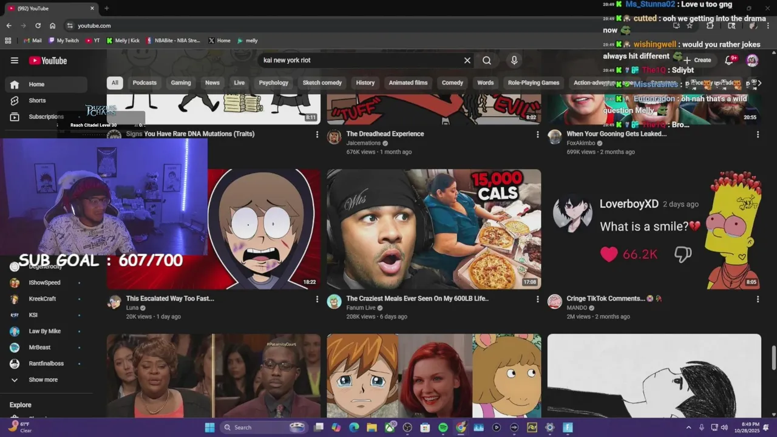
Task: Select the Comedy filter chip
Action: (452, 83)
